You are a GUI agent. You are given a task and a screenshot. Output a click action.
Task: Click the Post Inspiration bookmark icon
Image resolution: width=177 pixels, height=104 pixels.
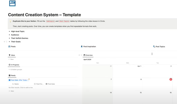82,47
